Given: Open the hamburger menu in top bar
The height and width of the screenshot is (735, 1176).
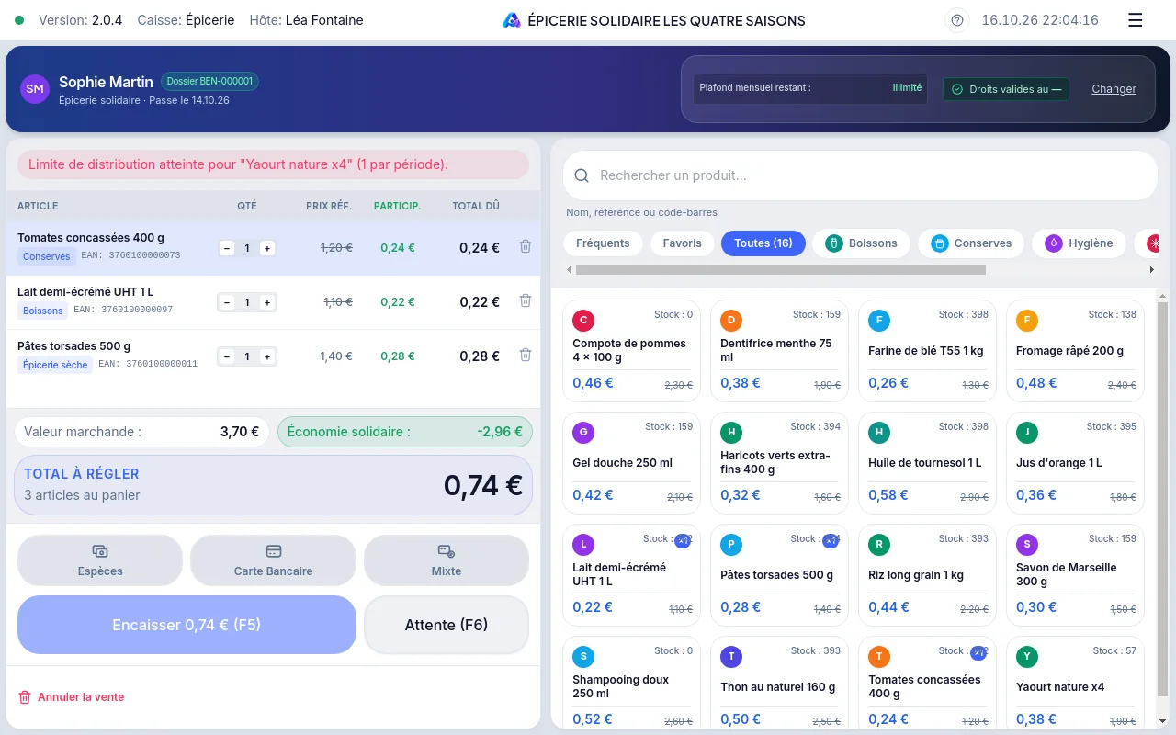Looking at the screenshot, I should (x=1135, y=20).
